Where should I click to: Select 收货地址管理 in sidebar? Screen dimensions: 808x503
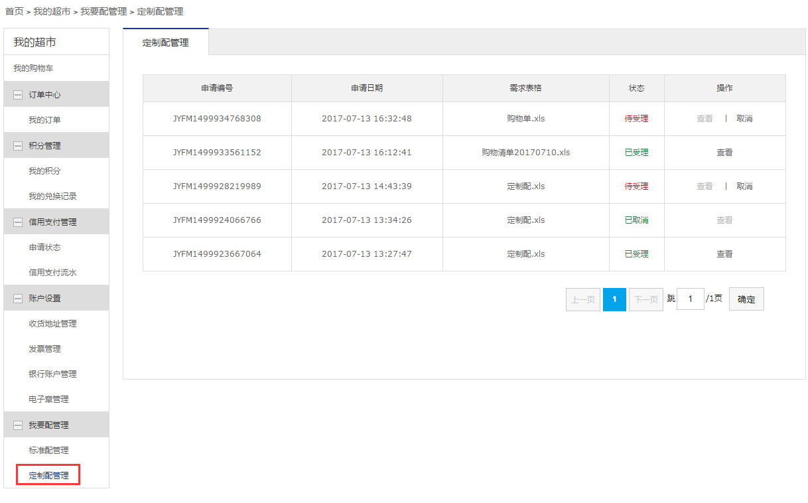[x=52, y=324]
